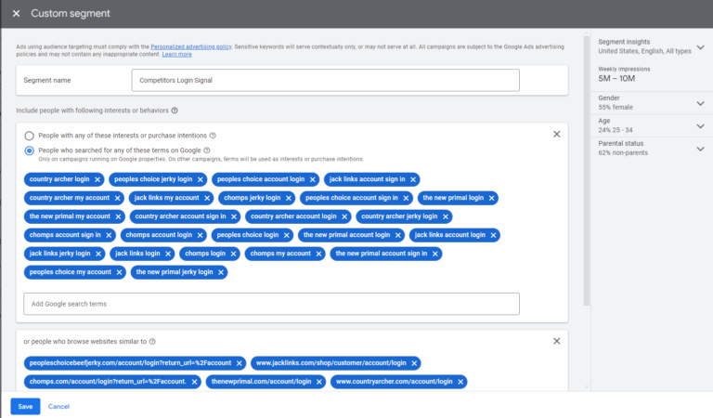This screenshot has height=418, width=713.
Task: Remove 'the new primal login' chip
Action: (x=491, y=198)
